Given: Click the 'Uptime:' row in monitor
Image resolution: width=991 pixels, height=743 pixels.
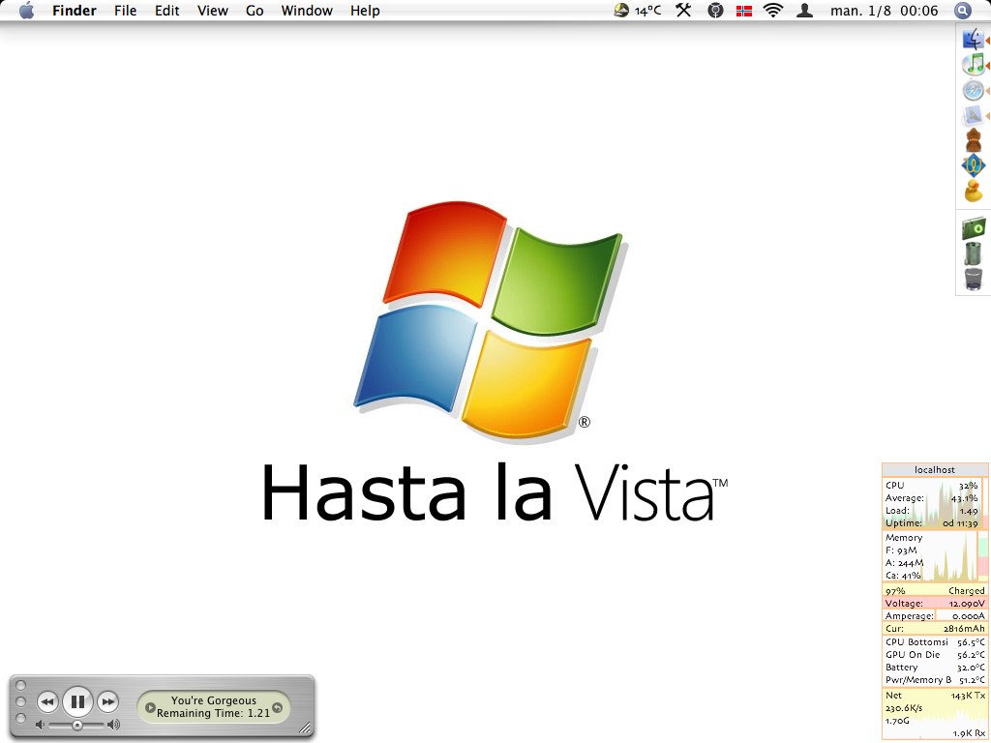Looking at the screenshot, I should click(x=932, y=523).
